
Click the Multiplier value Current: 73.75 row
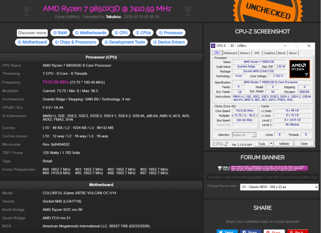pos(70,91)
